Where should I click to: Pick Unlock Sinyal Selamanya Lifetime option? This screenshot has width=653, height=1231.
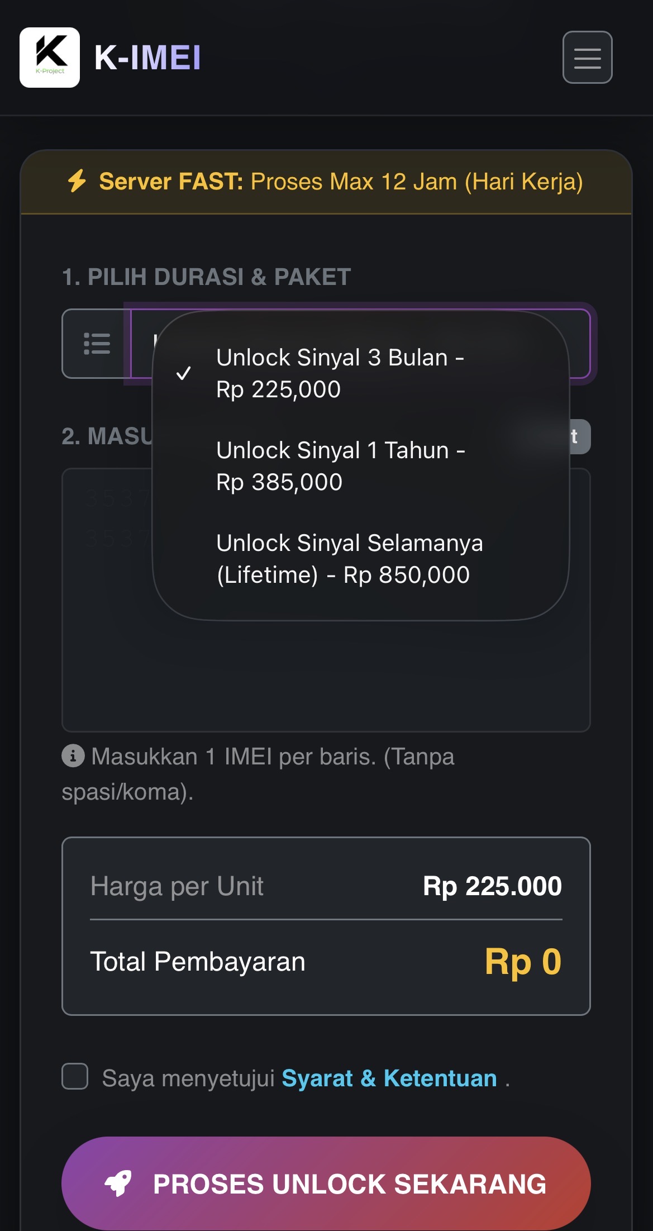click(349, 559)
